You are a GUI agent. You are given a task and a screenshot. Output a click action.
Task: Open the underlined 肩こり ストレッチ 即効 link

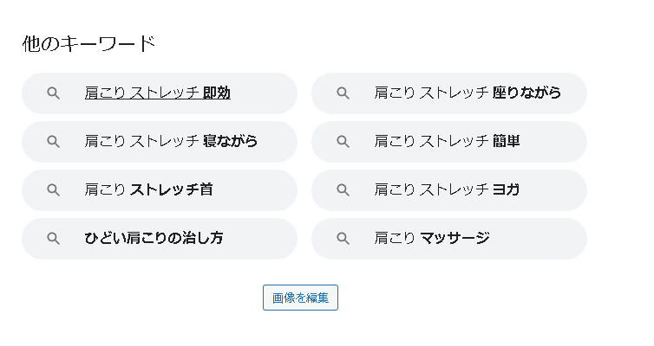pyautogui.click(x=157, y=93)
